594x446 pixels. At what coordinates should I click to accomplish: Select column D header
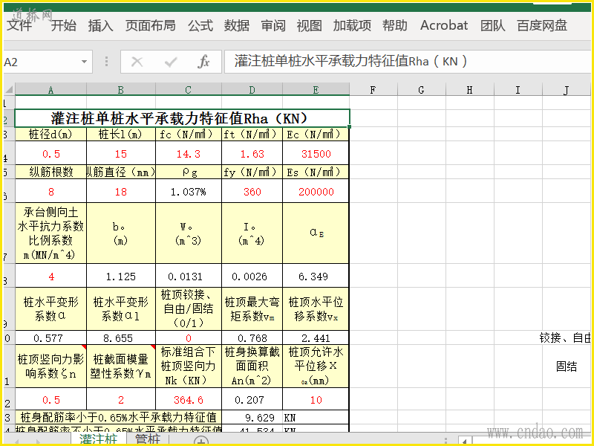coord(252,90)
